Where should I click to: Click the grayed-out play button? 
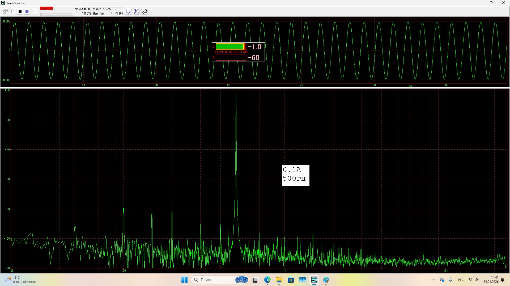tap(13, 11)
